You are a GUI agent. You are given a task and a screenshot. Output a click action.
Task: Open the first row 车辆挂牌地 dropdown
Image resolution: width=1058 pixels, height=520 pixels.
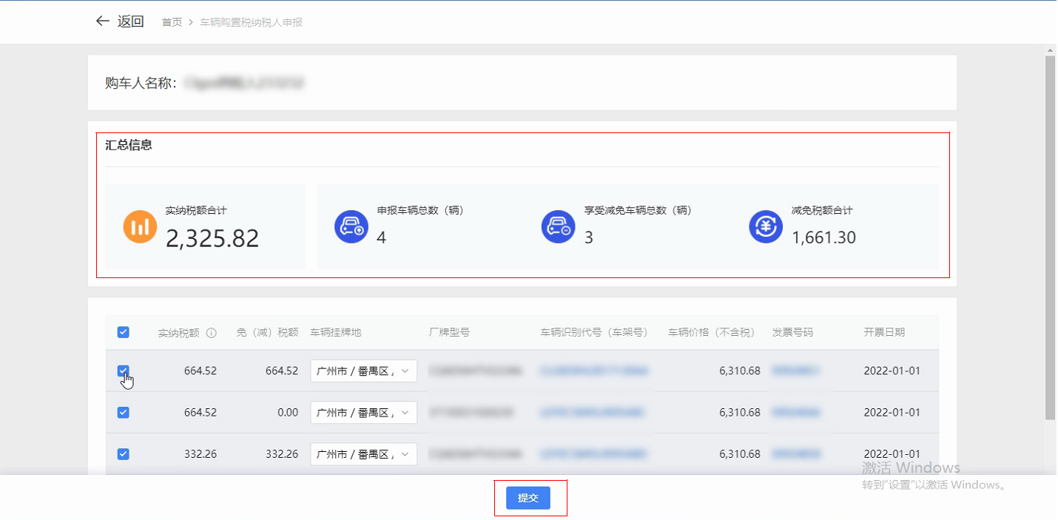(x=363, y=371)
